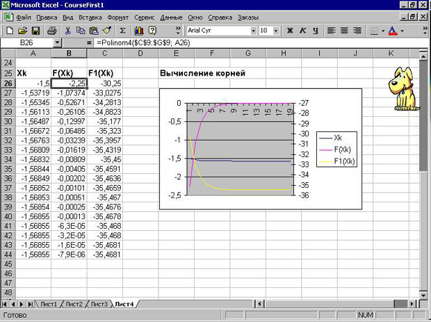Save the workbook with the diskette icon
Screen dimensions: 431x322
(35, 31)
